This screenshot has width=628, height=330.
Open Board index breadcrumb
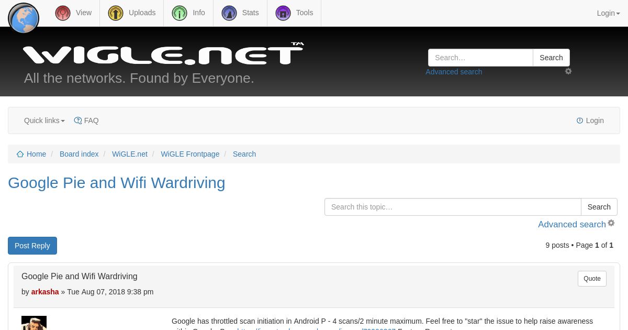click(79, 154)
